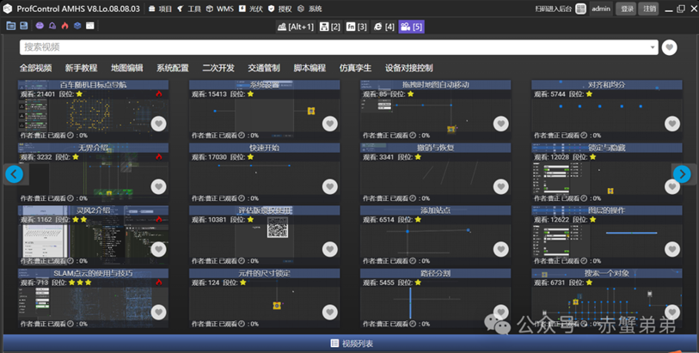
Task: Favorite the 快速开始 video with its heart
Action: click(x=329, y=186)
